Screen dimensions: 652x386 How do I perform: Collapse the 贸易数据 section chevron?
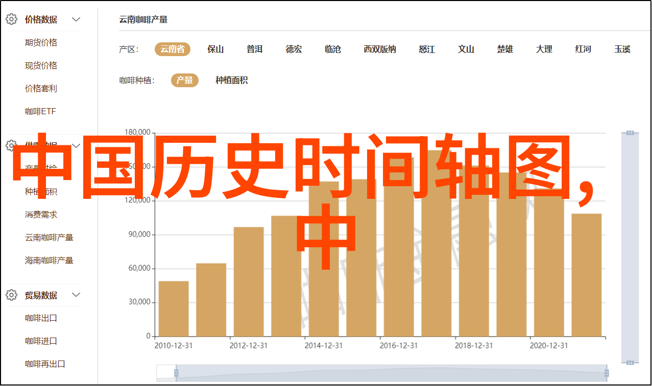pyautogui.click(x=76, y=295)
